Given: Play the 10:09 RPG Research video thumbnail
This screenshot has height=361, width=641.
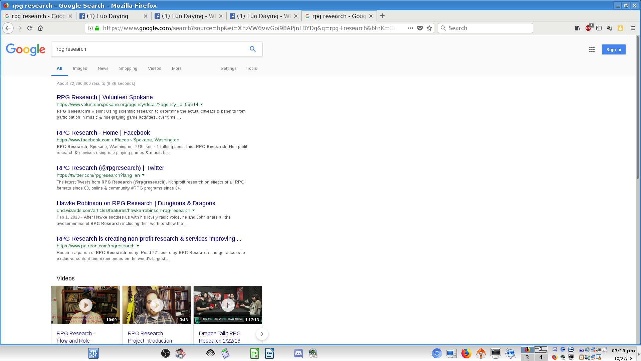Looking at the screenshot, I should click(85, 305).
